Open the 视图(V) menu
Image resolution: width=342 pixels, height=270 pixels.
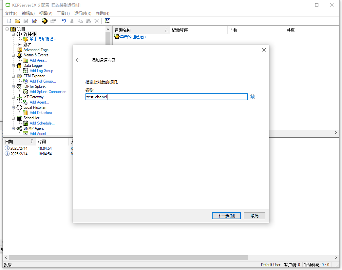pyautogui.click(x=46, y=13)
